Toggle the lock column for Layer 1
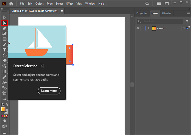This screenshot has width=191, height=135. [x=143, y=28]
